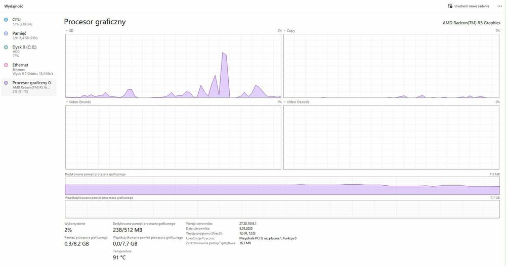Click Magistrala PCI 0 location text
Image resolution: width=506 pixels, height=266 pixels.
268,238
